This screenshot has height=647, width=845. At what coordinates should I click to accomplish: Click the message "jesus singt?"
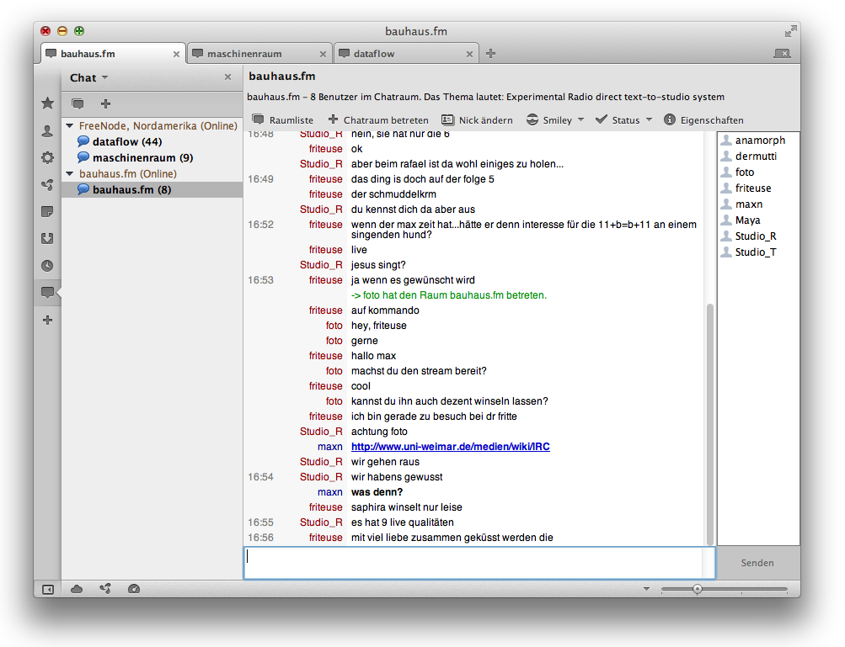point(378,265)
